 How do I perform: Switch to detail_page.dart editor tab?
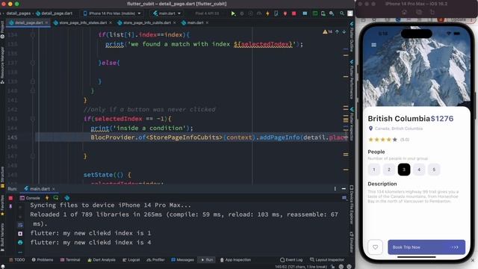point(28,23)
